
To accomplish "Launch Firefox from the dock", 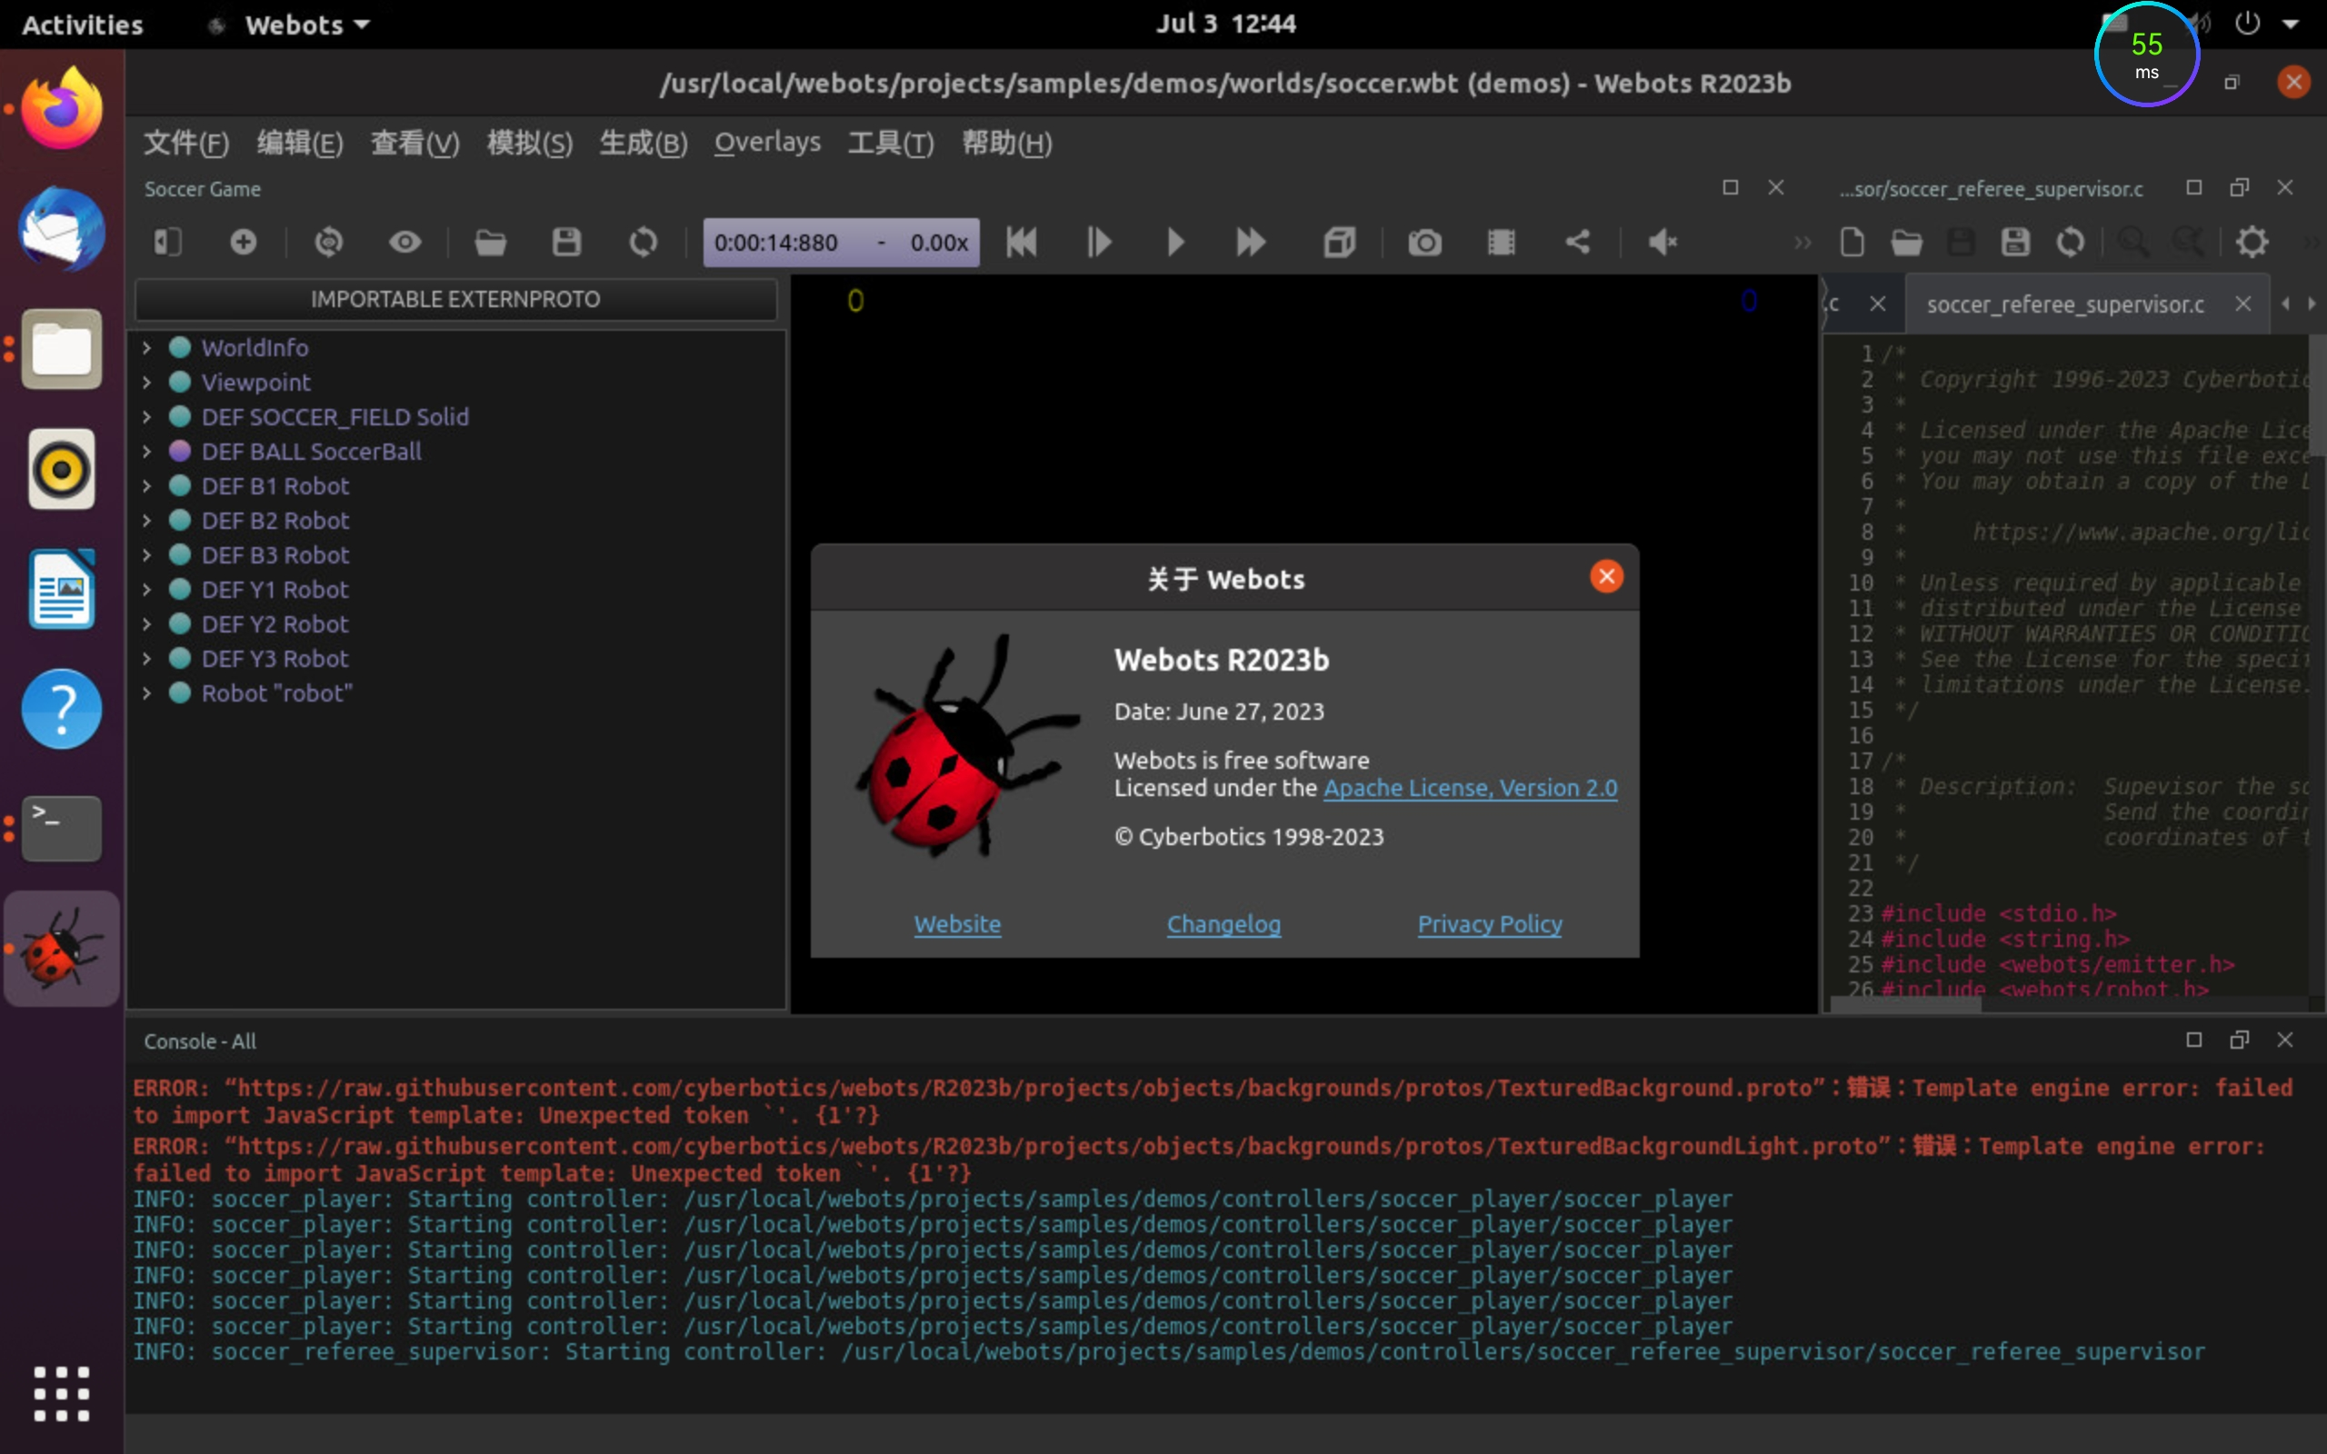I will (x=60, y=108).
